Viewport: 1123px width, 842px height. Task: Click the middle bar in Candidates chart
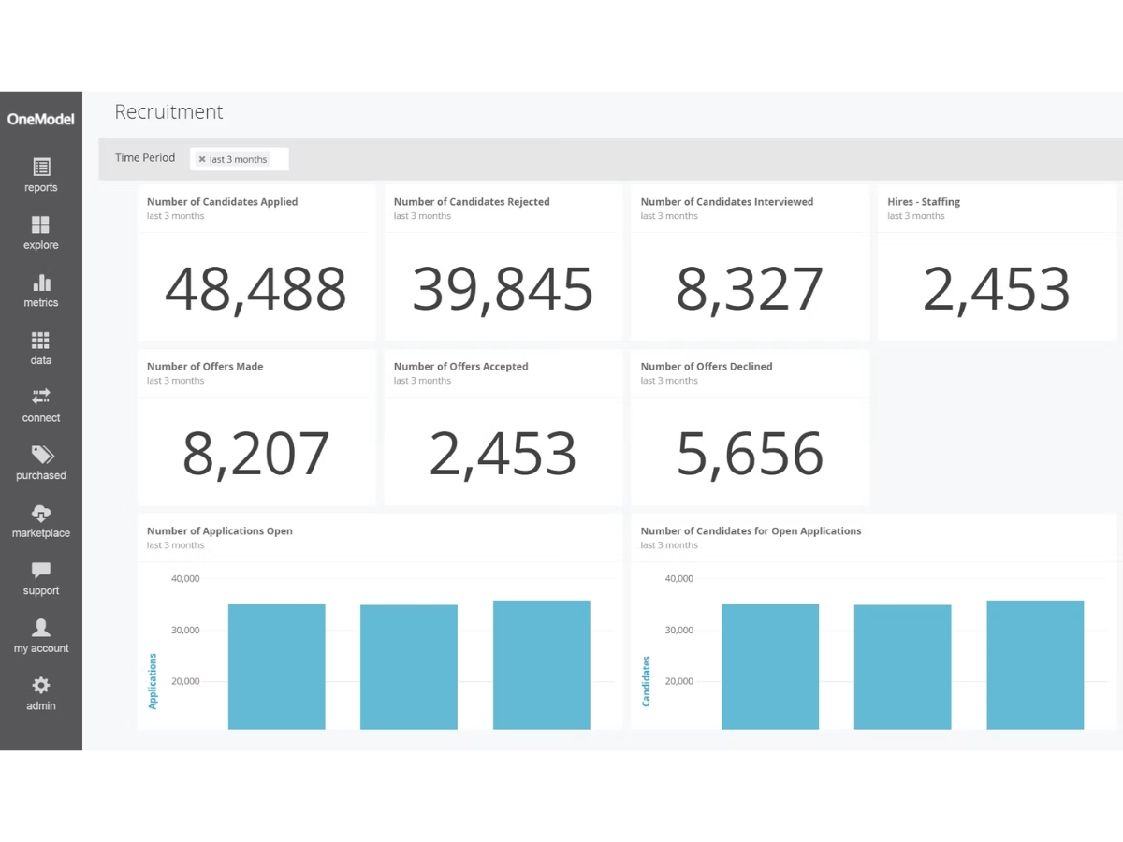[903, 667]
